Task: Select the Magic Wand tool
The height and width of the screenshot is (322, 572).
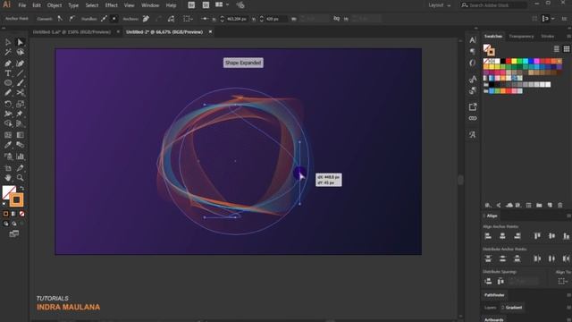Action: [8, 53]
